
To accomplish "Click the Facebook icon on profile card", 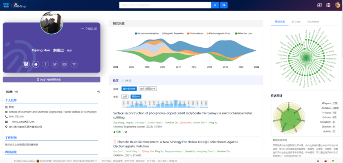I will pyautogui.click(x=45, y=64).
